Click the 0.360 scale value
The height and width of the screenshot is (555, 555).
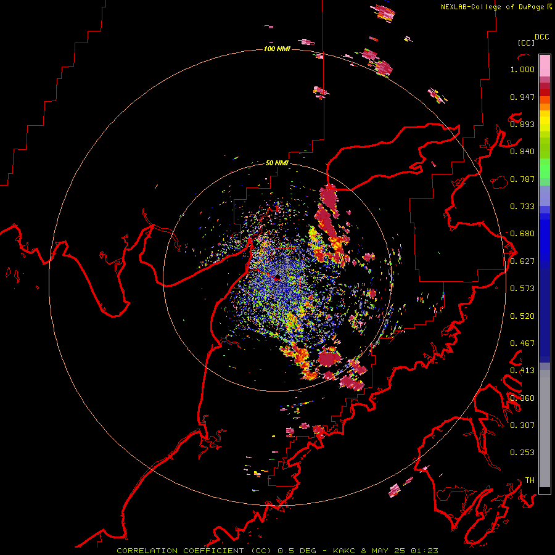[522, 398]
